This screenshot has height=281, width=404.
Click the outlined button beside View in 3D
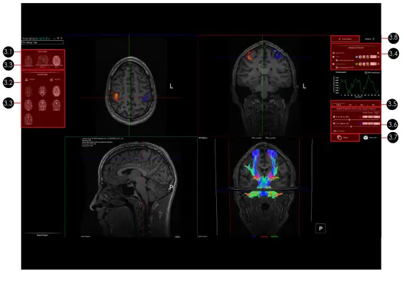(x=345, y=138)
